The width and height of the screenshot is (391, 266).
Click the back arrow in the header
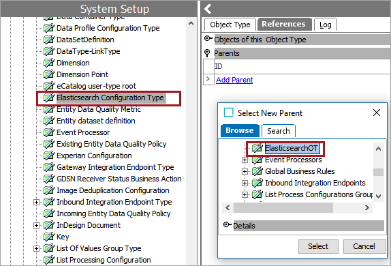click(x=208, y=9)
